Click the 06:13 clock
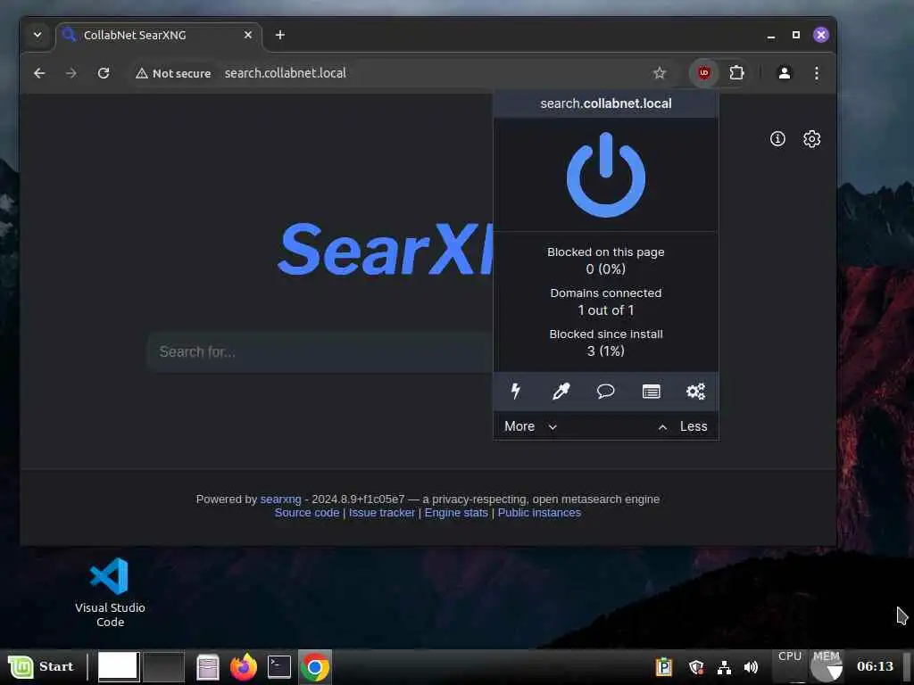The width and height of the screenshot is (914, 685). [875, 666]
